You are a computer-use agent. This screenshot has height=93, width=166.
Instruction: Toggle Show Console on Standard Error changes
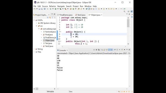click(112, 50)
